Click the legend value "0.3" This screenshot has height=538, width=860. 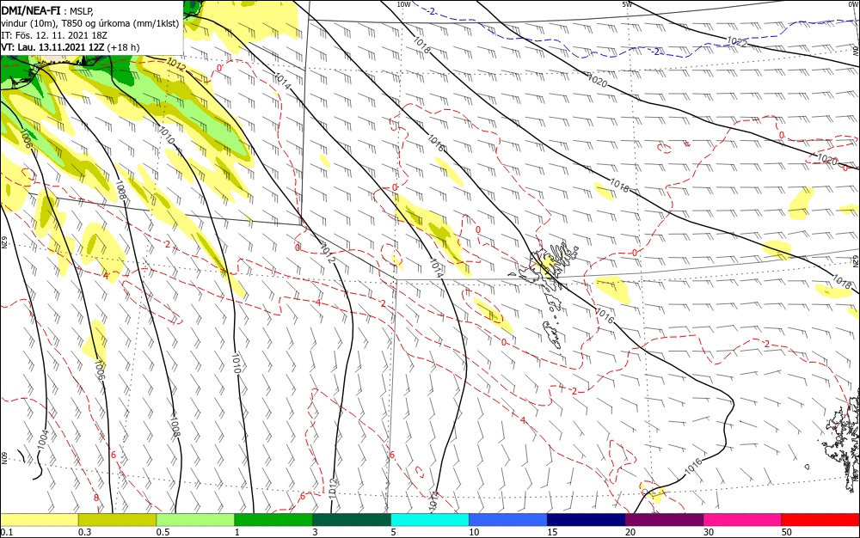click(84, 532)
